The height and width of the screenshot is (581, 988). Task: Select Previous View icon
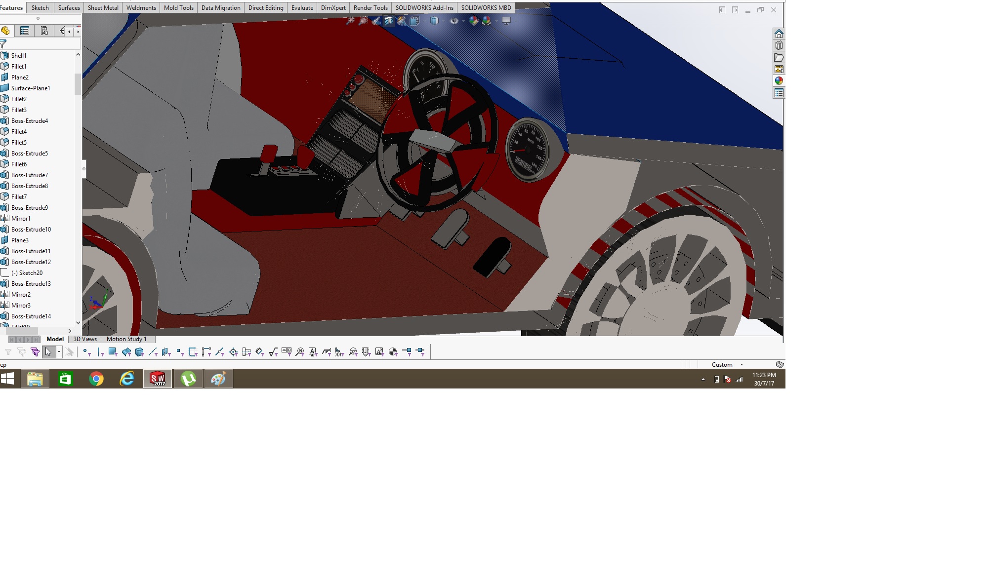pyautogui.click(x=376, y=21)
